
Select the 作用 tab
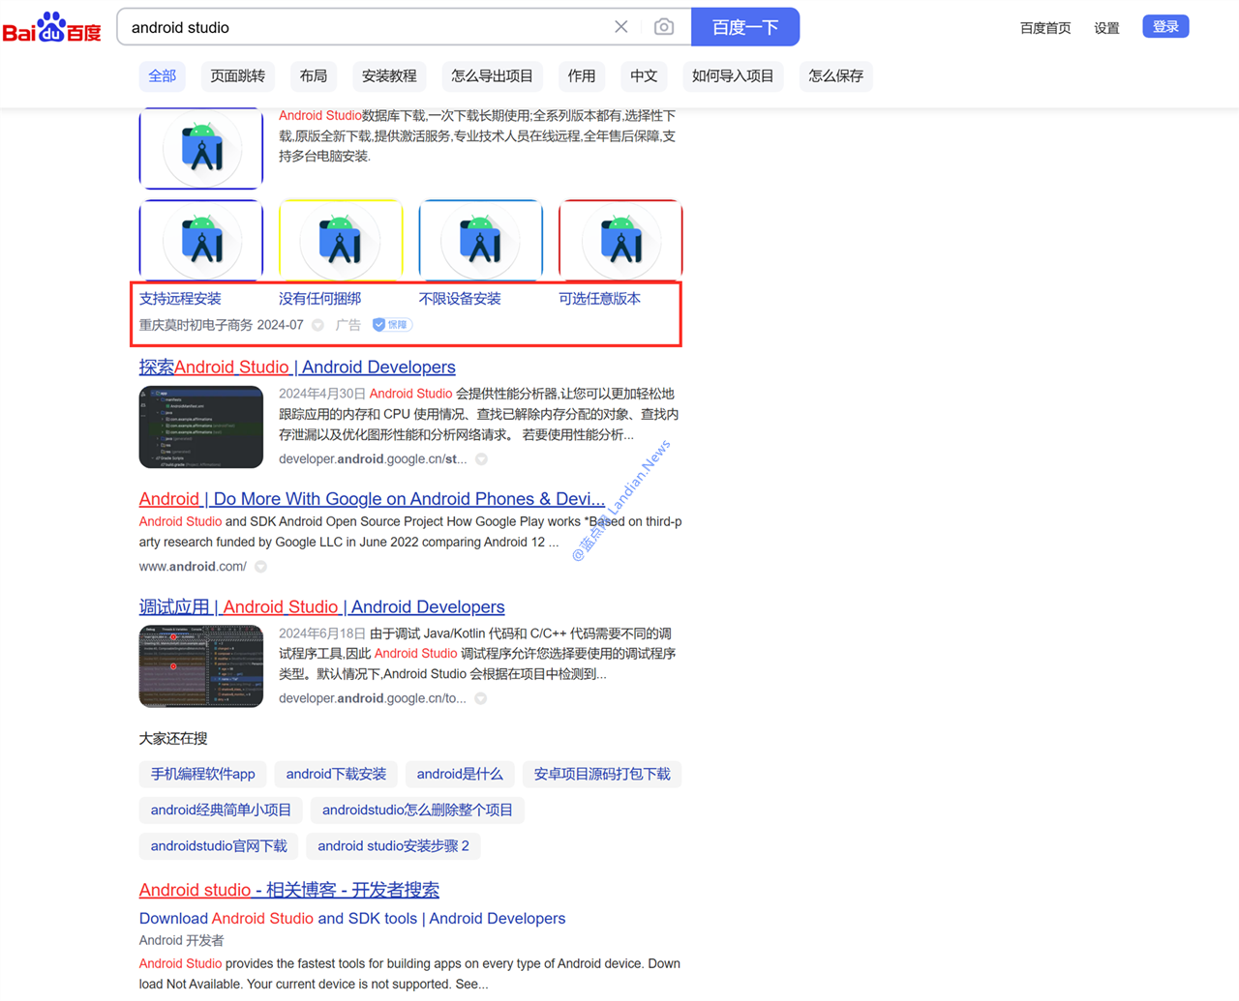(x=582, y=75)
